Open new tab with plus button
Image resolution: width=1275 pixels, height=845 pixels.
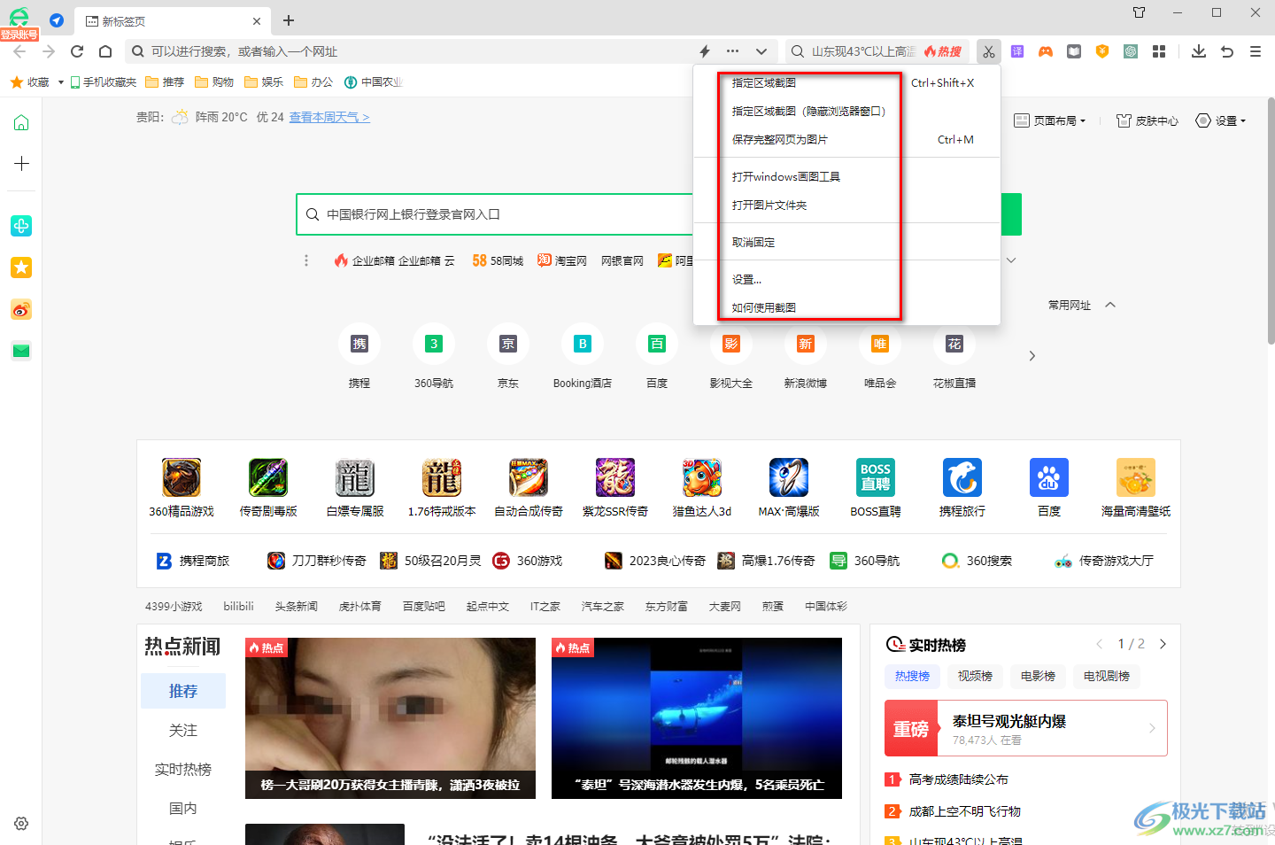(289, 20)
